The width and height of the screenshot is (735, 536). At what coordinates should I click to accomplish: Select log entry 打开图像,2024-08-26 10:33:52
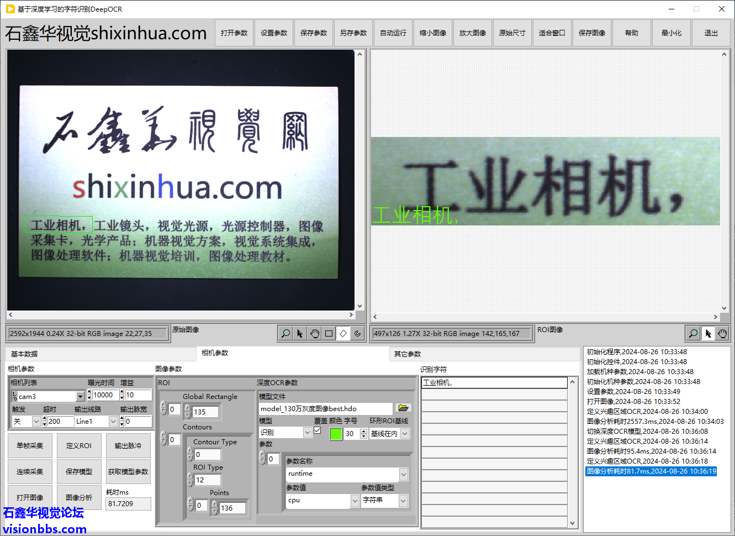point(633,402)
